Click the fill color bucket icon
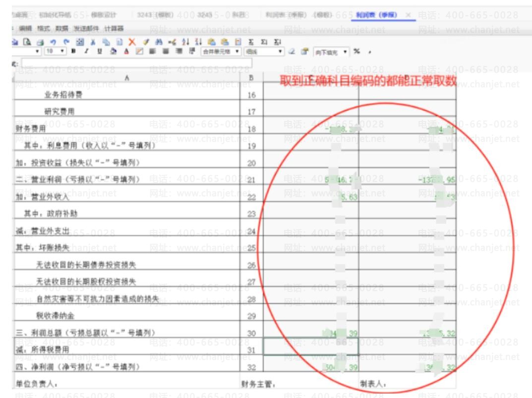Screen dimensions: 532x398 click(x=114, y=51)
